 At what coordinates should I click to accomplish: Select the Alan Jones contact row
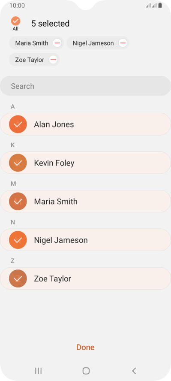click(85, 124)
